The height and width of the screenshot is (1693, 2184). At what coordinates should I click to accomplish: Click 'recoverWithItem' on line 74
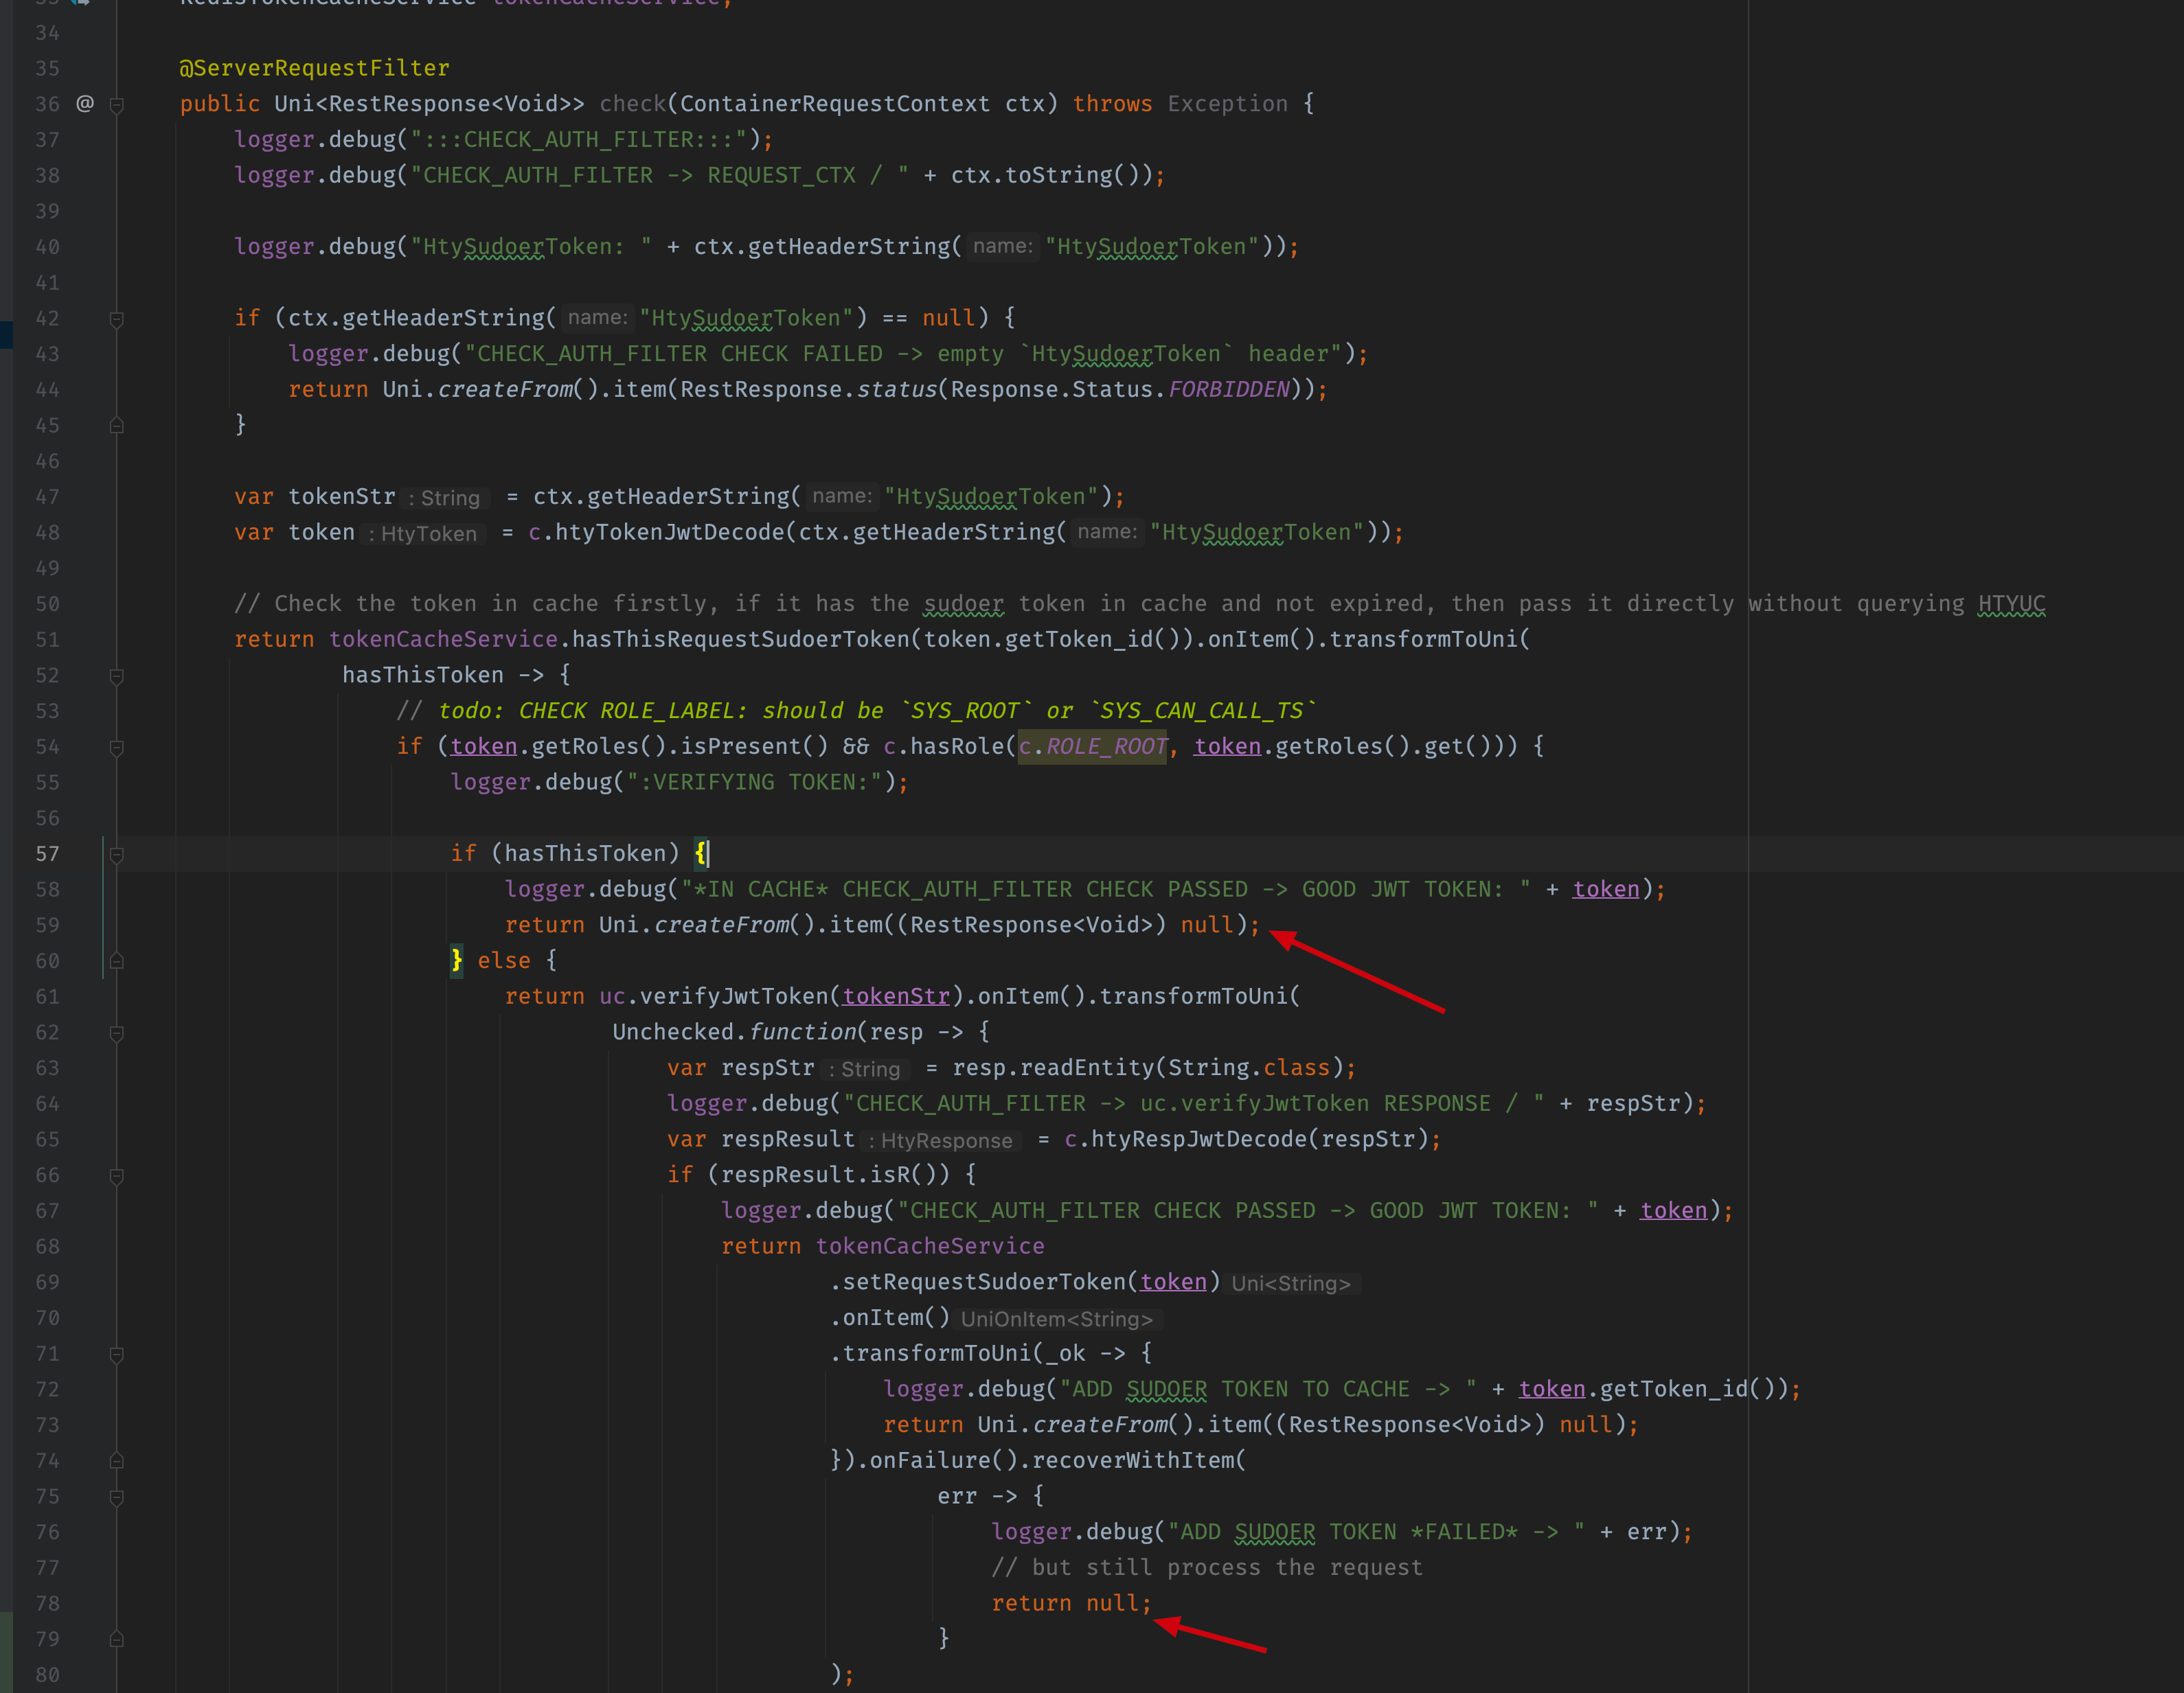[x=1133, y=1461]
